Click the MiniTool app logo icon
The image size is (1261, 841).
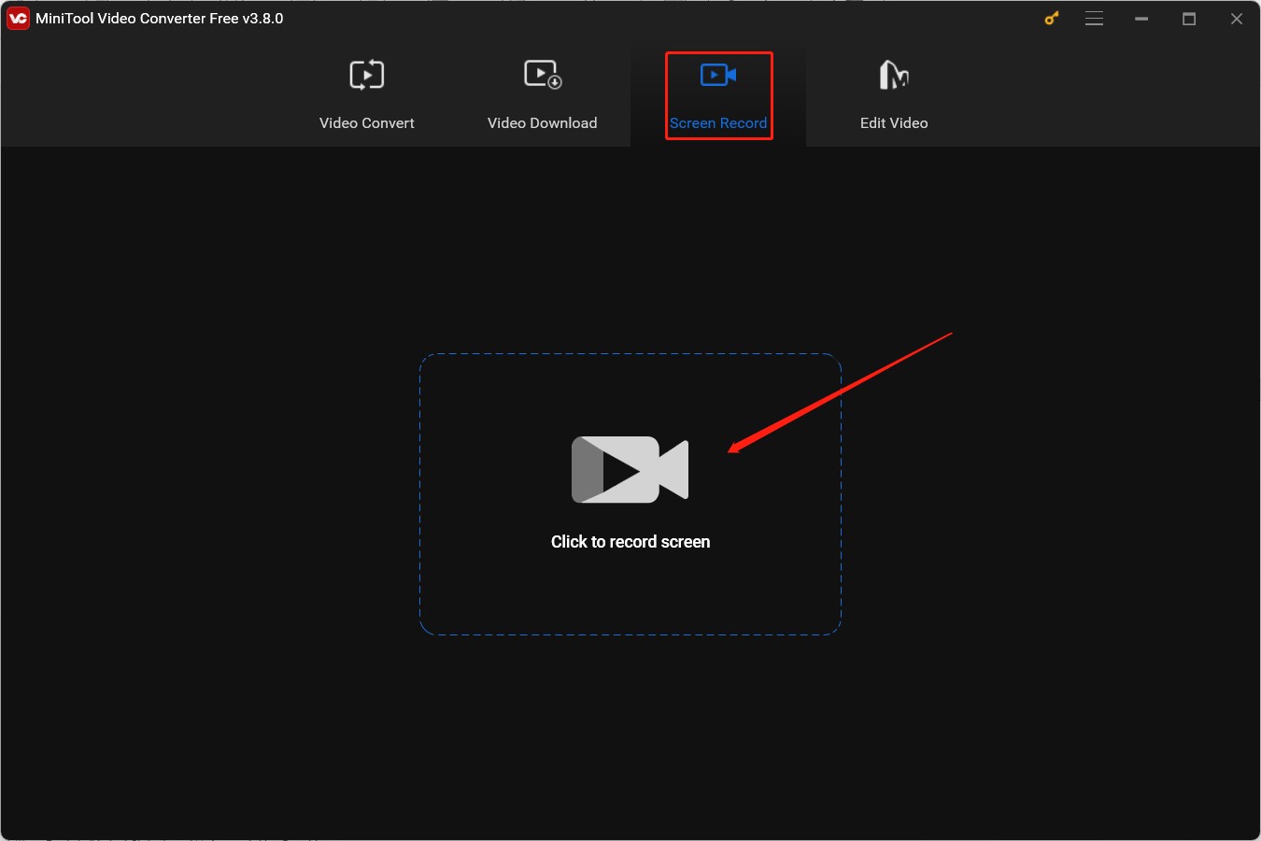[18, 19]
